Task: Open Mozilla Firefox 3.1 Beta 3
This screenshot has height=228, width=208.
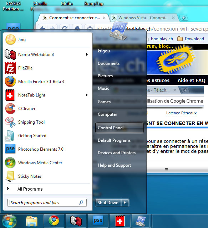Action: tap(48, 82)
